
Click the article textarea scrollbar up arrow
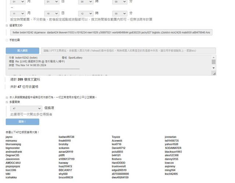(214, 57)
